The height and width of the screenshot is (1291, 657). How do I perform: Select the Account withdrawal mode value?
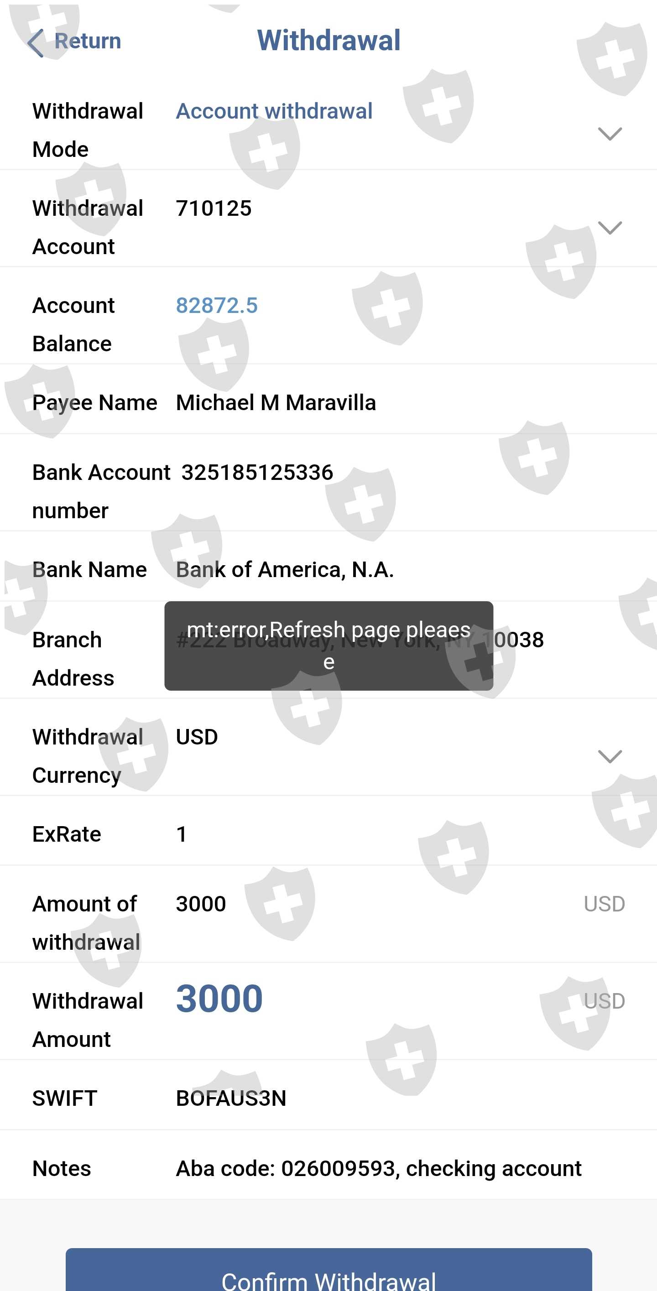pos(274,111)
